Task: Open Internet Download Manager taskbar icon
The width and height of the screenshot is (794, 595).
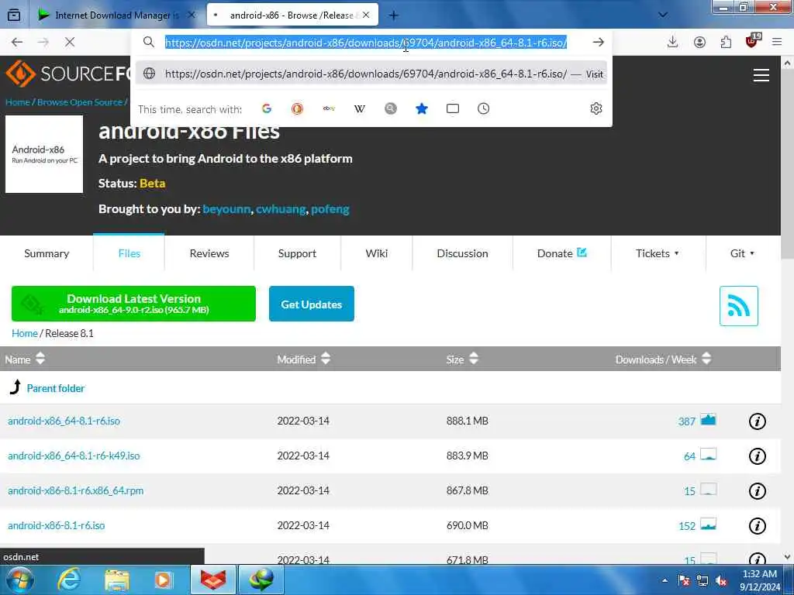Action: tap(261, 580)
